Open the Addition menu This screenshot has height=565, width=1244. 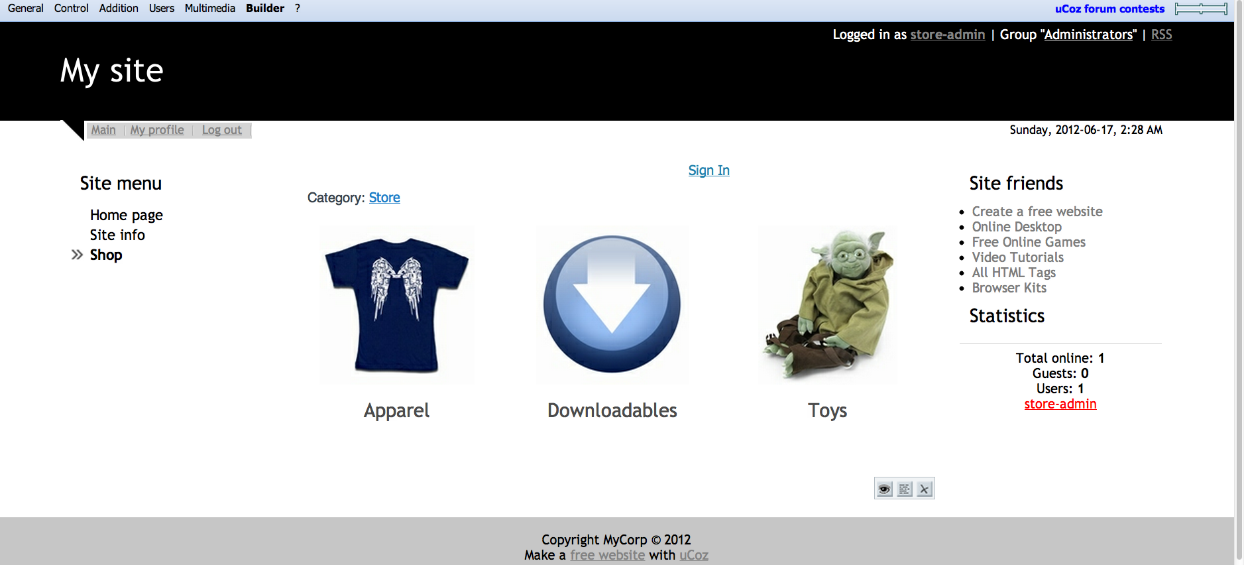[x=119, y=8]
